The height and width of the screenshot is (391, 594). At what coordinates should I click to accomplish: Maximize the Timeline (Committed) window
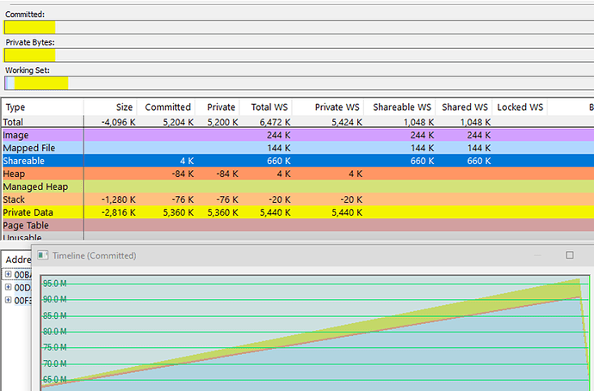[x=569, y=255]
